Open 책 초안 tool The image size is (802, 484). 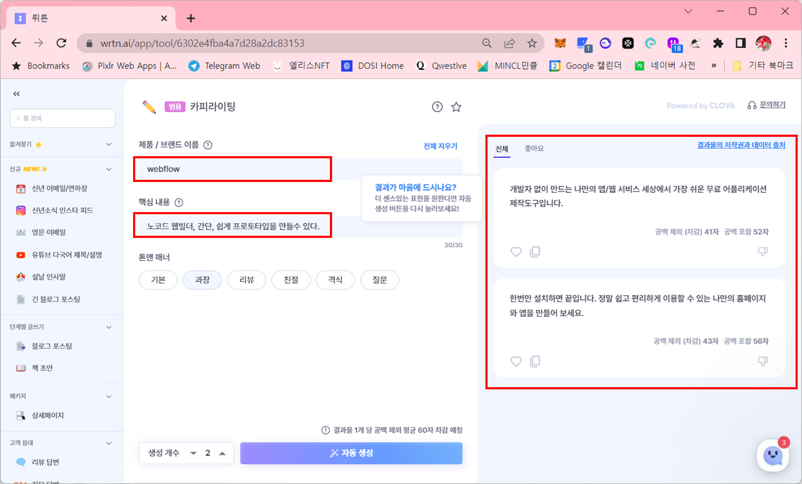(x=42, y=368)
